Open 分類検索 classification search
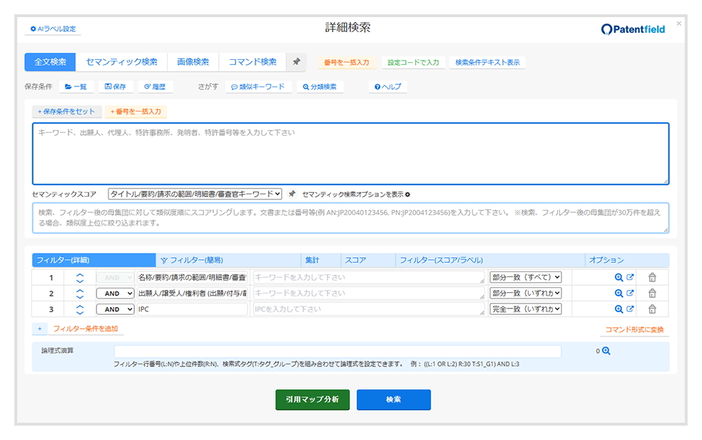 [x=320, y=86]
